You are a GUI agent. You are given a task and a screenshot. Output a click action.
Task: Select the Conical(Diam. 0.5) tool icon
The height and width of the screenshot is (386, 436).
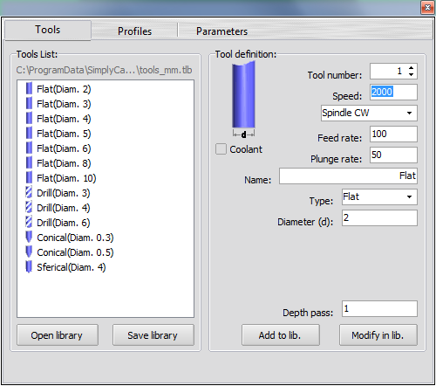(29, 252)
